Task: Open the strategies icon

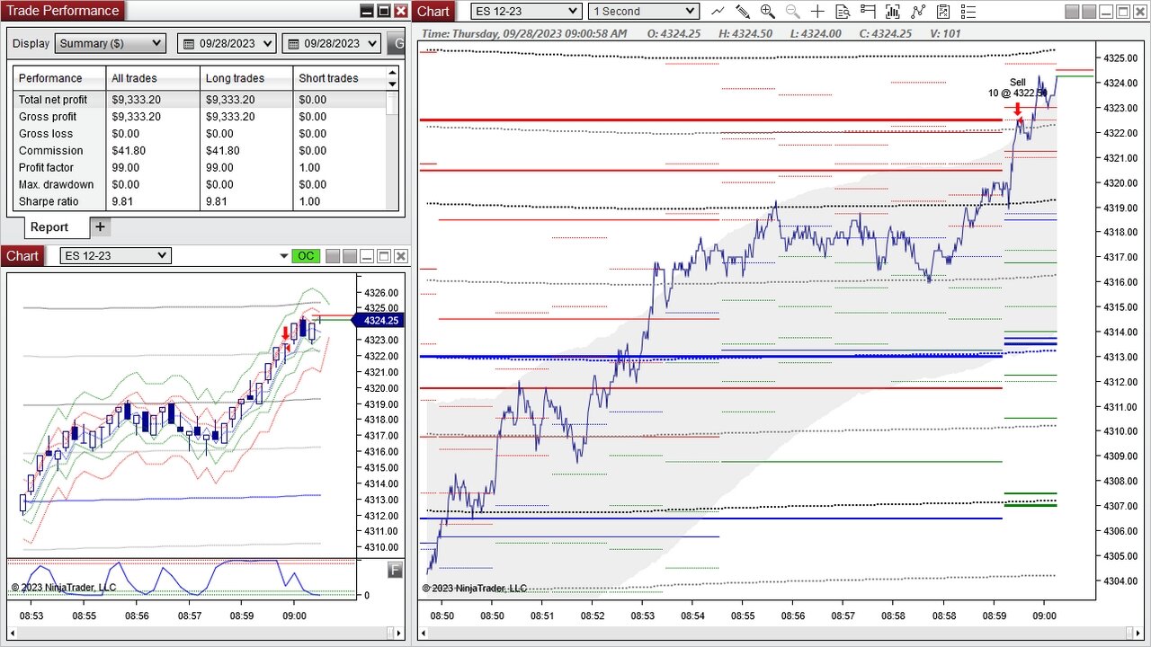Action: 942,12
